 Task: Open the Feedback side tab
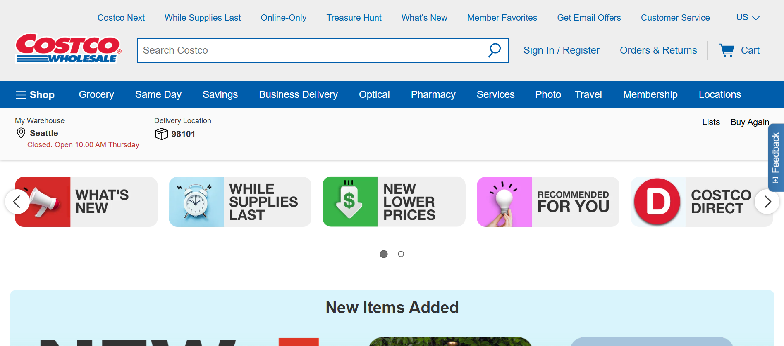(776, 158)
